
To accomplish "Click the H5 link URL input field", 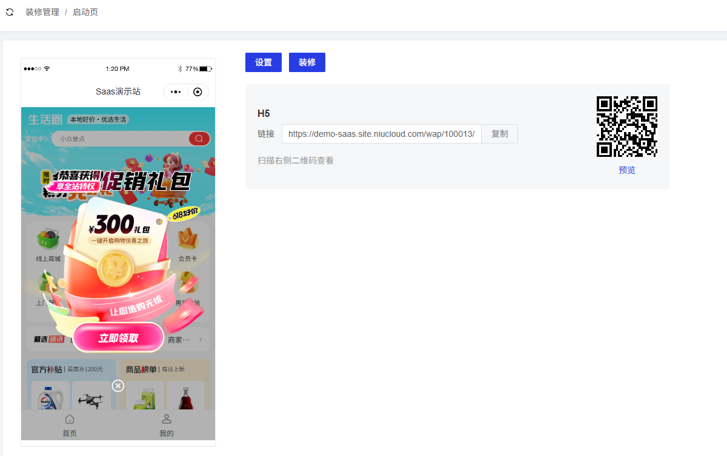I will 381,134.
